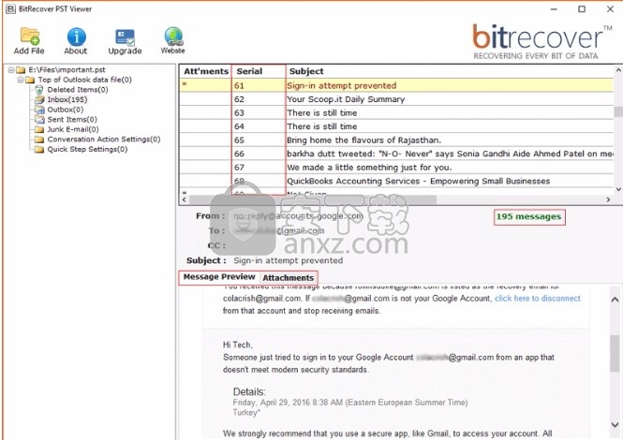The width and height of the screenshot is (623, 440).
Task: Open Conversation Action Settings(0) folder
Action: (x=104, y=139)
